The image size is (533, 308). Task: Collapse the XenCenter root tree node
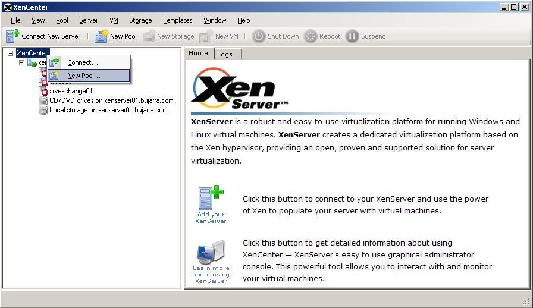pyautogui.click(x=11, y=53)
